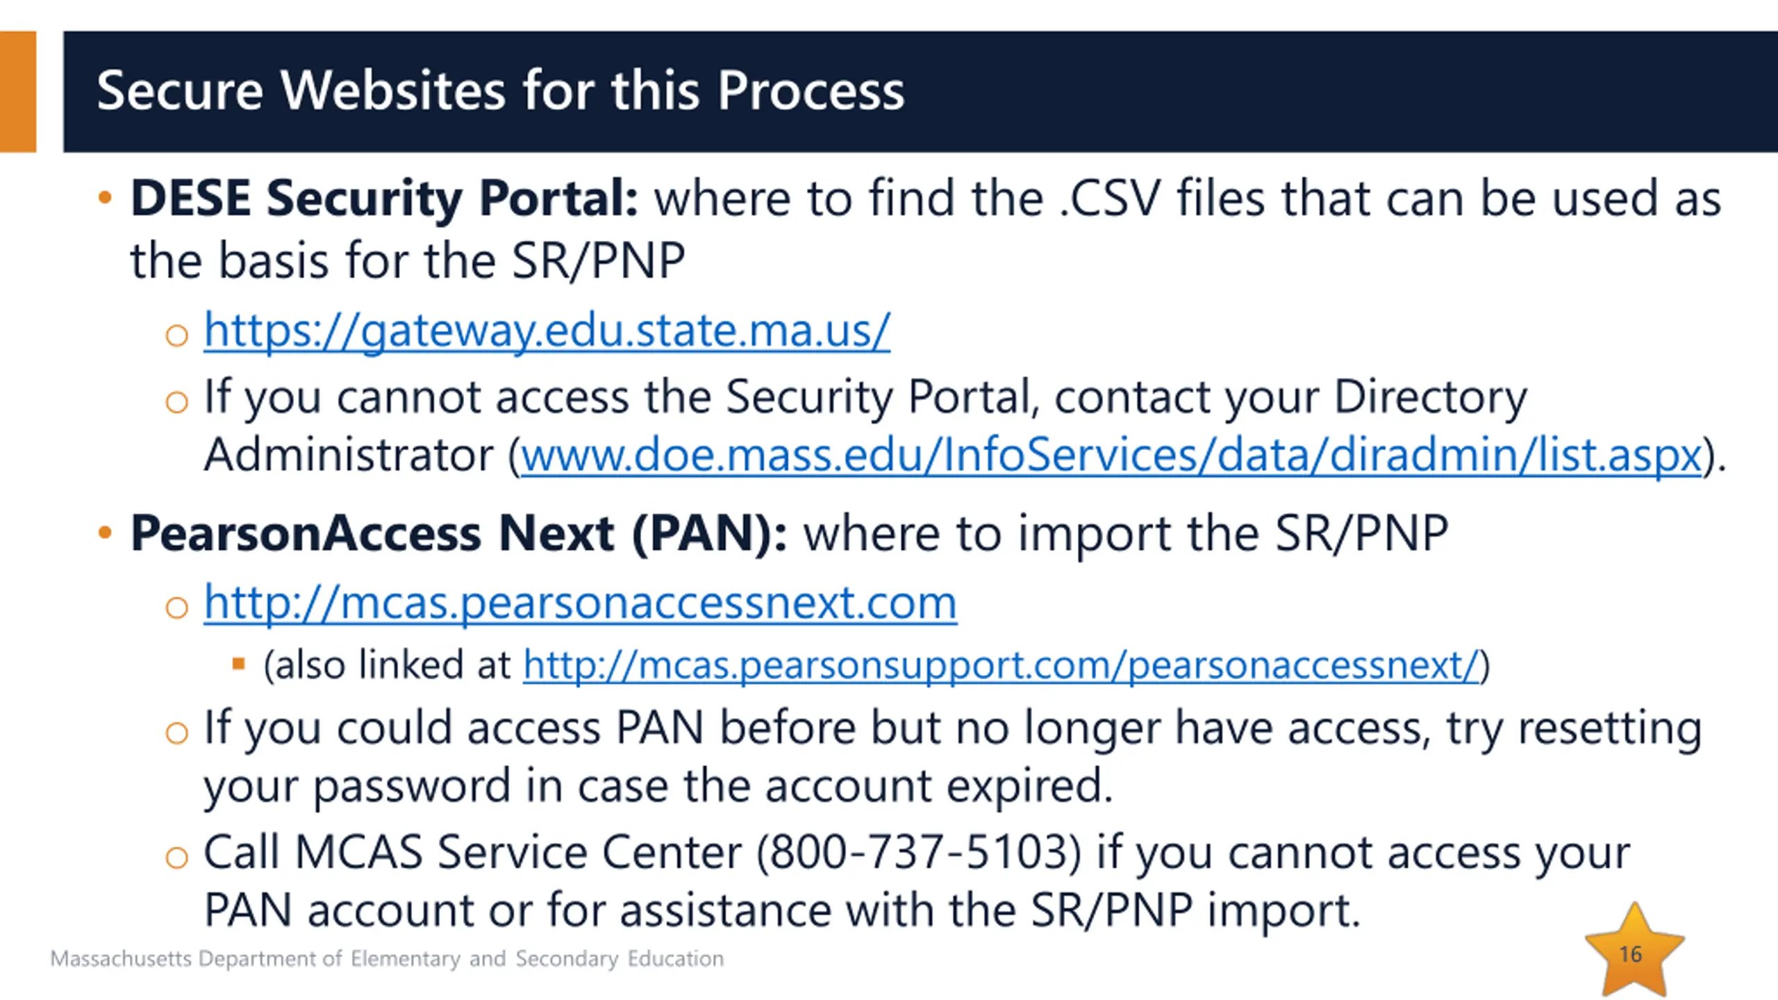The height and width of the screenshot is (1000, 1778).
Task: Click the circle bullet beside mcas.pearsonaccessnext.com
Action: (x=177, y=608)
